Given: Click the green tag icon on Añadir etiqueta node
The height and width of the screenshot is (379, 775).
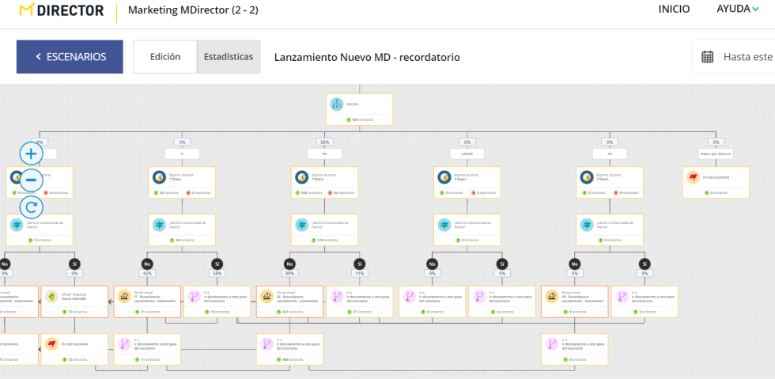Looking at the screenshot, I should [52, 297].
